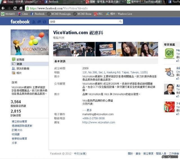This screenshot has height=159, width=180.
Task: Open the Mobile01 bookmark
Action: [x=8, y=14]
